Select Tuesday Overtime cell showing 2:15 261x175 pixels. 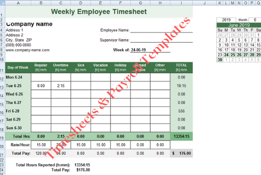(61, 86)
